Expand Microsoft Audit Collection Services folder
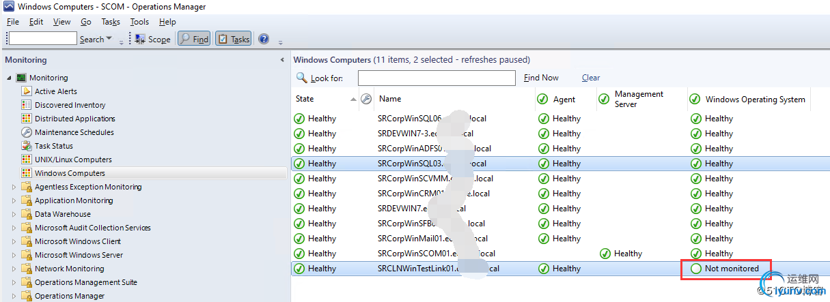Screen dimensions: 830x302 14,228
